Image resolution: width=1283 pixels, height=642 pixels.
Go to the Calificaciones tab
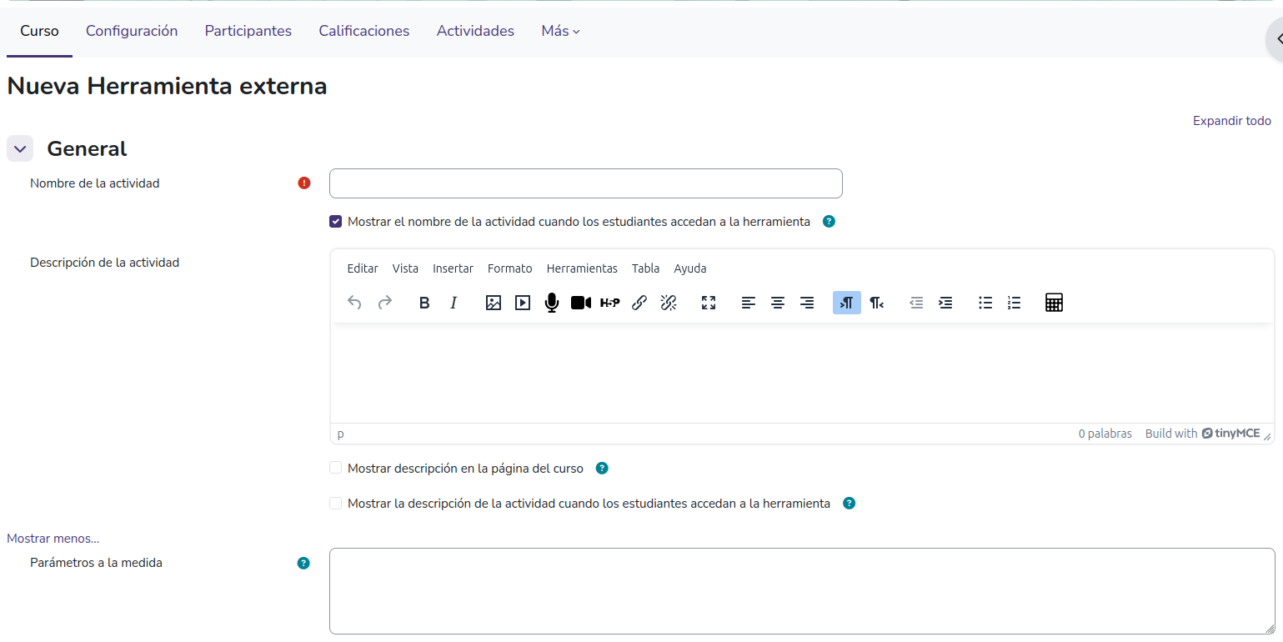(364, 31)
